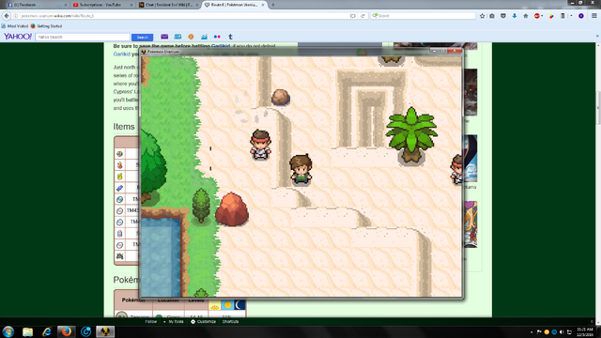Bookmark this page with the star icon
This screenshot has height=338, width=601.
482,16
